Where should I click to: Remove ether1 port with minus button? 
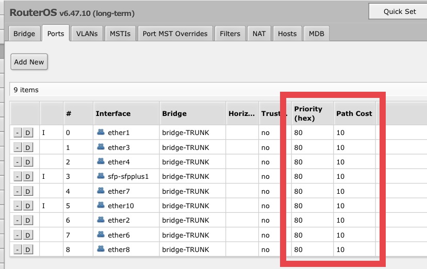click(x=18, y=133)
